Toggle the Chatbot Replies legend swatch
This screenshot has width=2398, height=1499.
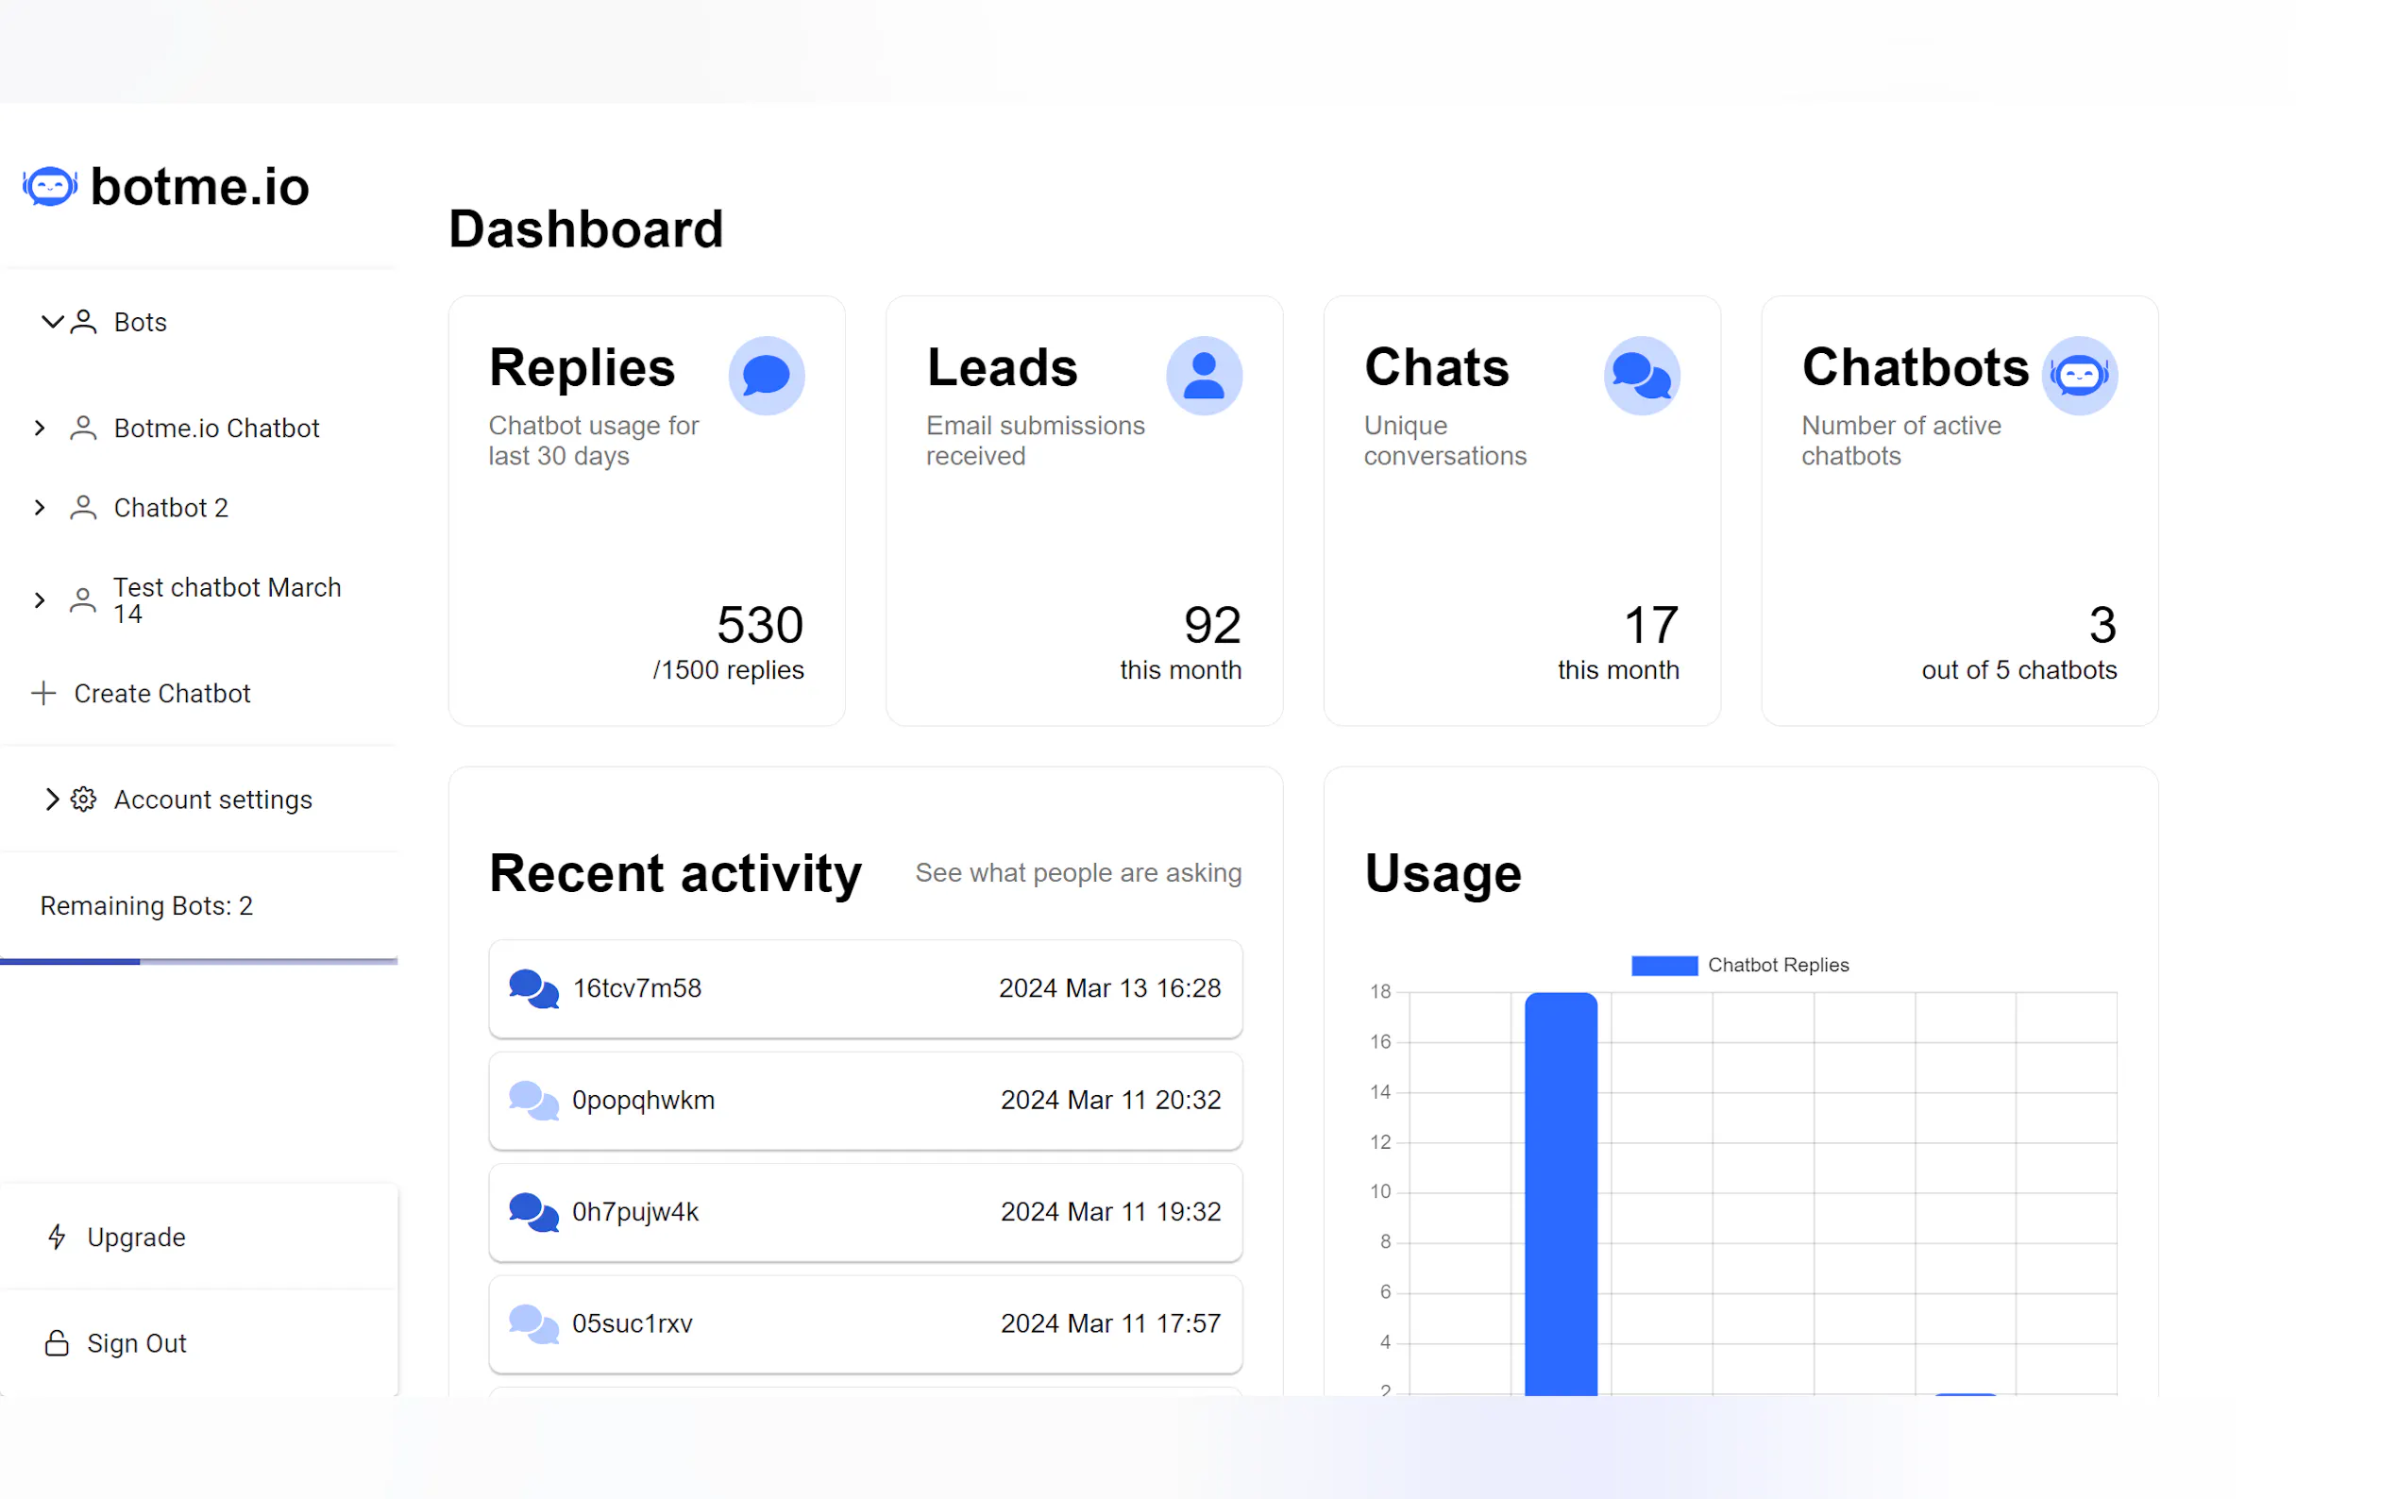tap(1663, 965)
